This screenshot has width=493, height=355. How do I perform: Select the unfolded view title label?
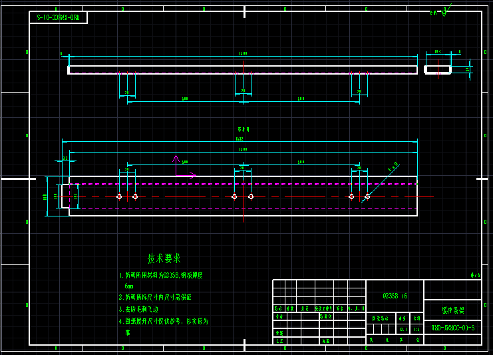click(x=244, y=129)
